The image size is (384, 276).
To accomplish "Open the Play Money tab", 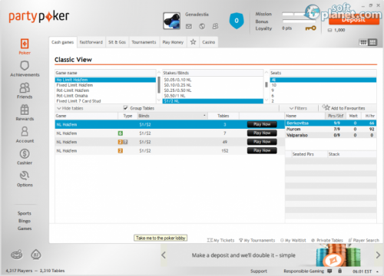I will pyautogui.click(x=173, y=42).
